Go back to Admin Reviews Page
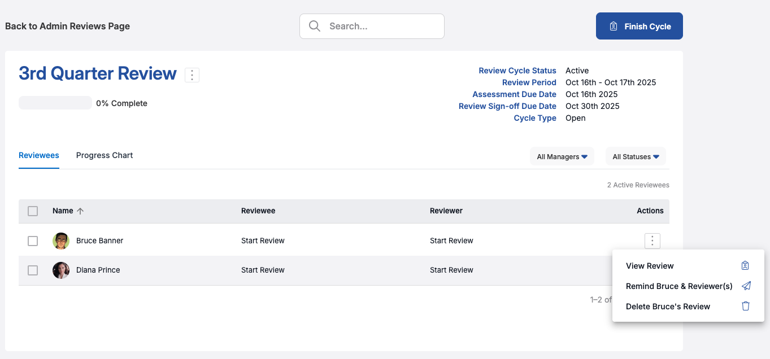Screen dimensions: 770x359 68,26
